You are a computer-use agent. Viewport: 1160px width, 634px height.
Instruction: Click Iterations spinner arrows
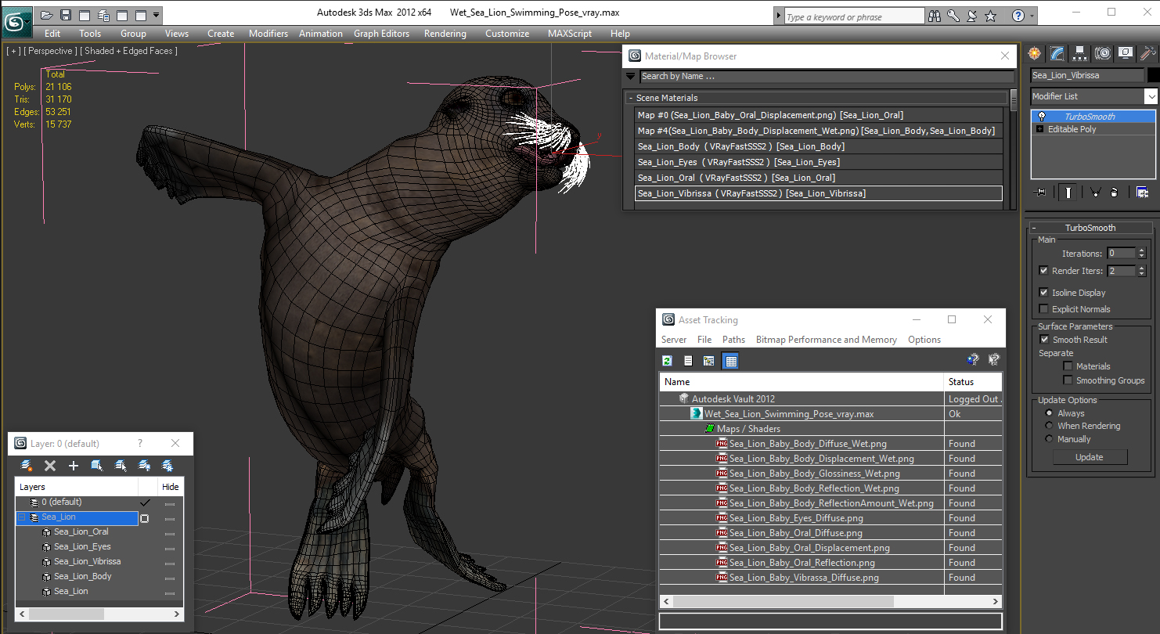coord(1141,254)
